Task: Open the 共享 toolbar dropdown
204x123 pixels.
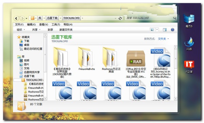Action: point(36,30)
